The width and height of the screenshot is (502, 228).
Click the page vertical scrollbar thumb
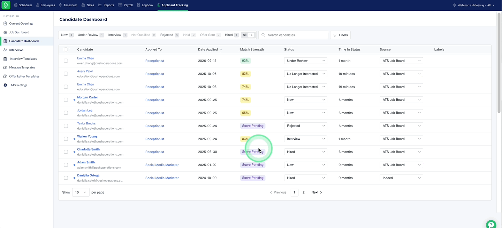click(x=499, y=63)
